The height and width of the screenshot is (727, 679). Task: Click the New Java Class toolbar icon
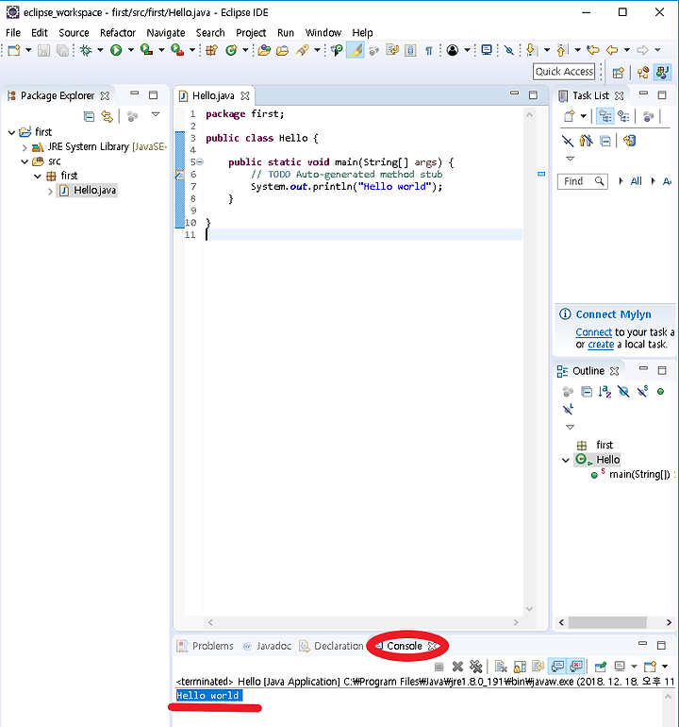click(231, 50)
